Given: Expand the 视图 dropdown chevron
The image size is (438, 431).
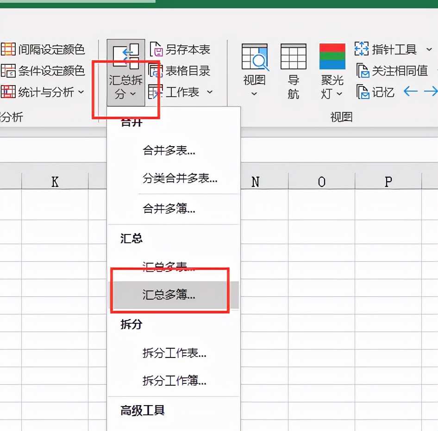Looking at the screenshot, I should coord(254,94).
